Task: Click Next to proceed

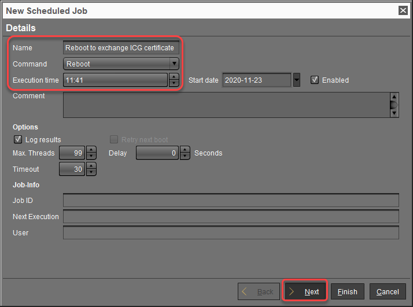Action: 305,291
